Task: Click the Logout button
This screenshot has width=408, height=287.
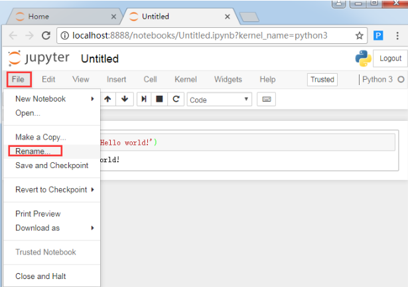Action: click(x=390, y=58)
